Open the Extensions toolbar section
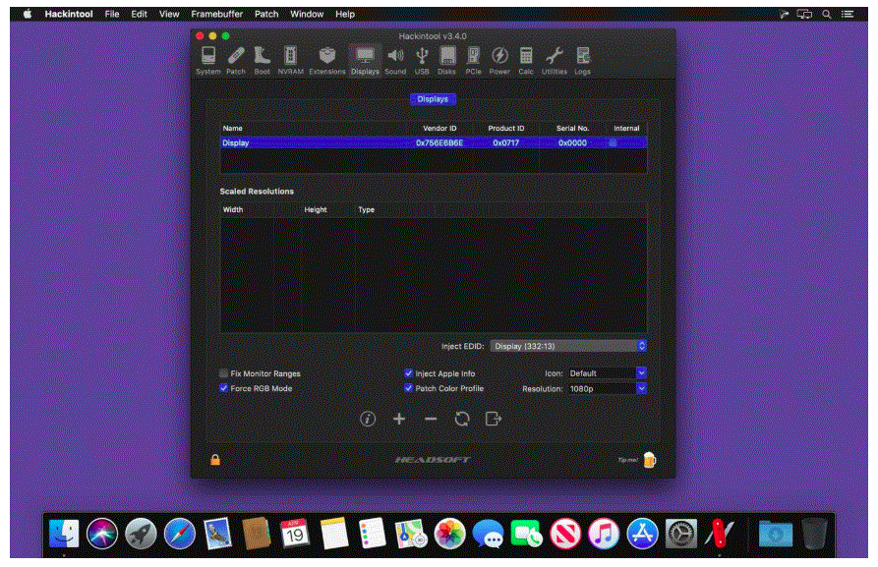Screen dimensions: 878x567 click(327, 61)
